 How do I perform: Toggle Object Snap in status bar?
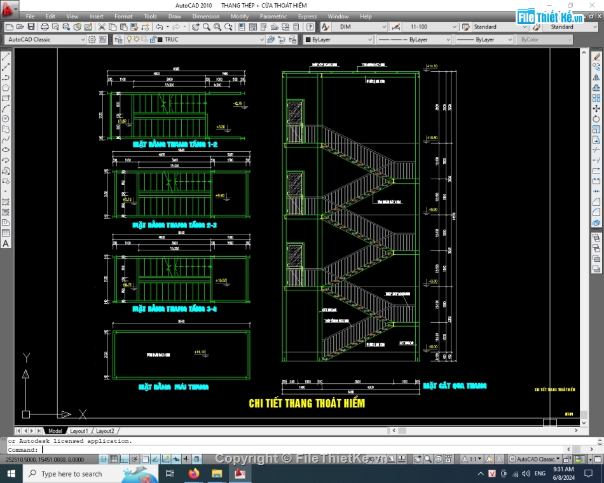pos(145,459)
